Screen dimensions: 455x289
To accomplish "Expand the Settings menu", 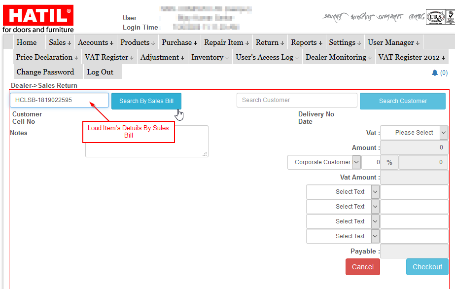I will tap(345, 42).
